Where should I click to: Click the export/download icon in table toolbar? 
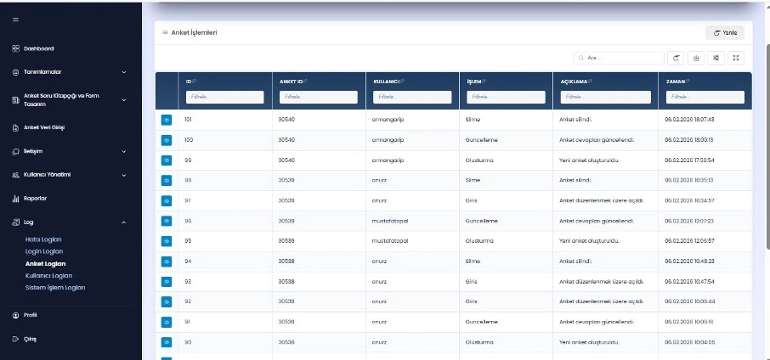click(696, 58)
